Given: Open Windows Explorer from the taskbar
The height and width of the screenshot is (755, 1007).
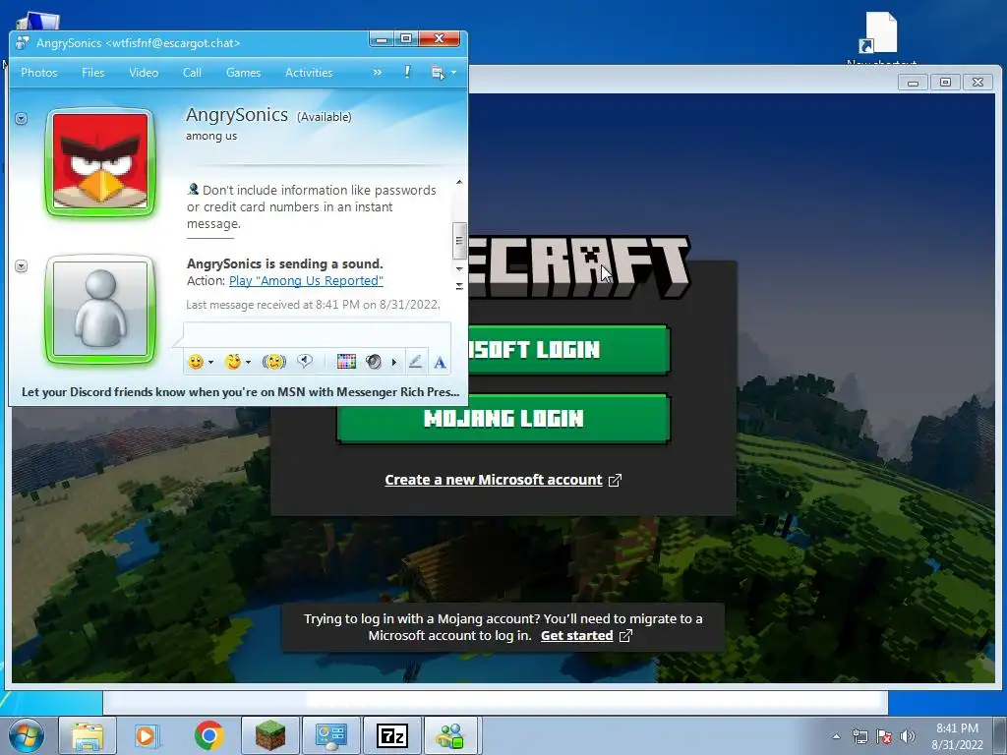Looking at the screenshot, I should coord(88,735).
